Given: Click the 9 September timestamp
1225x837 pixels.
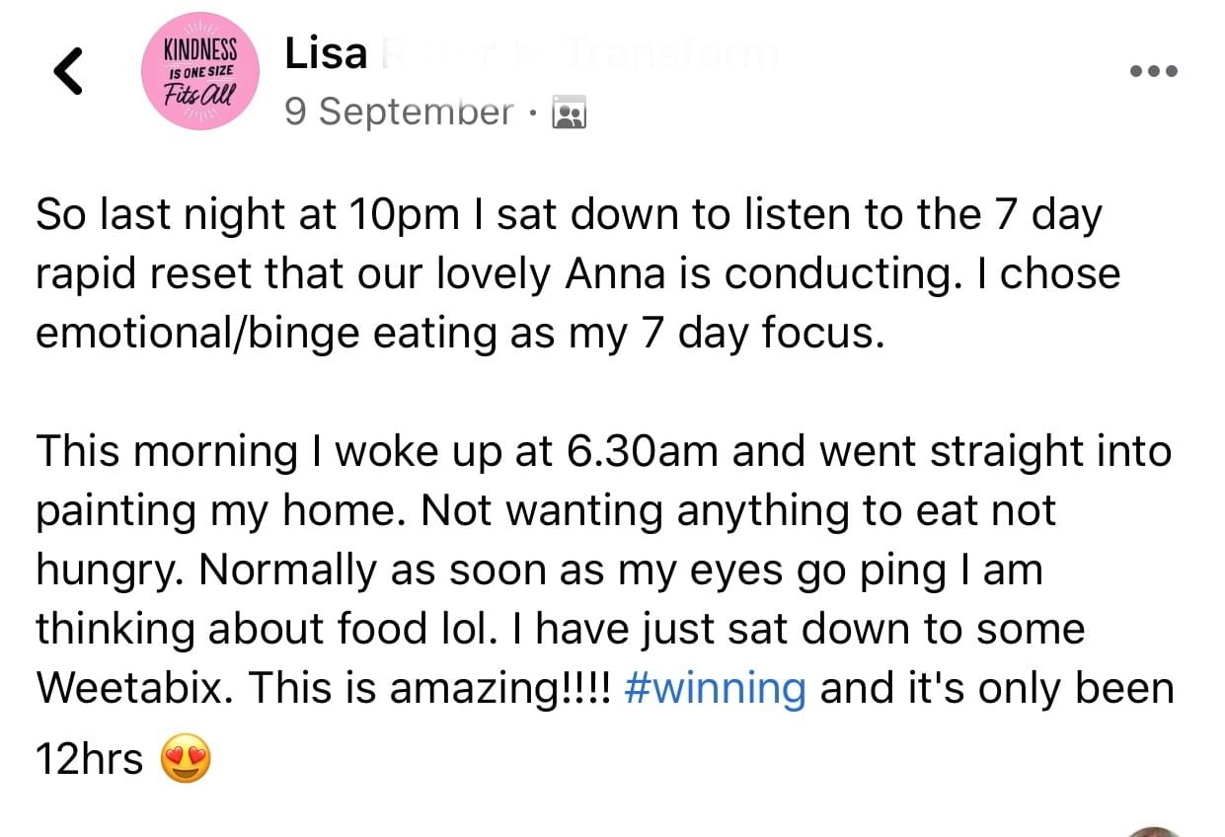Looking at the screenshot, I should 399,113.
